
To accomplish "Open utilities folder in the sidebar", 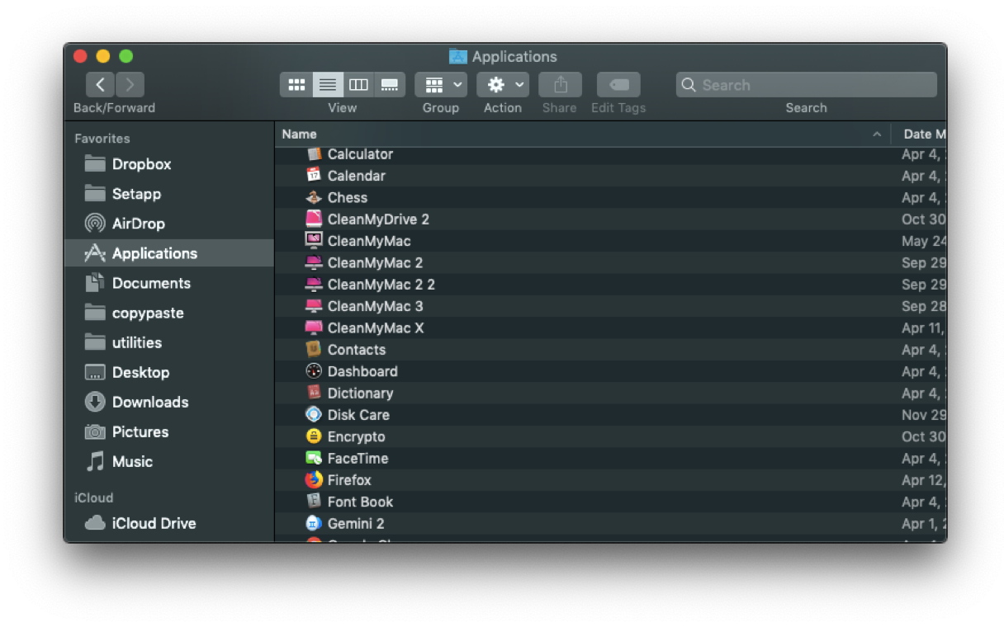I will pos(168,342).
